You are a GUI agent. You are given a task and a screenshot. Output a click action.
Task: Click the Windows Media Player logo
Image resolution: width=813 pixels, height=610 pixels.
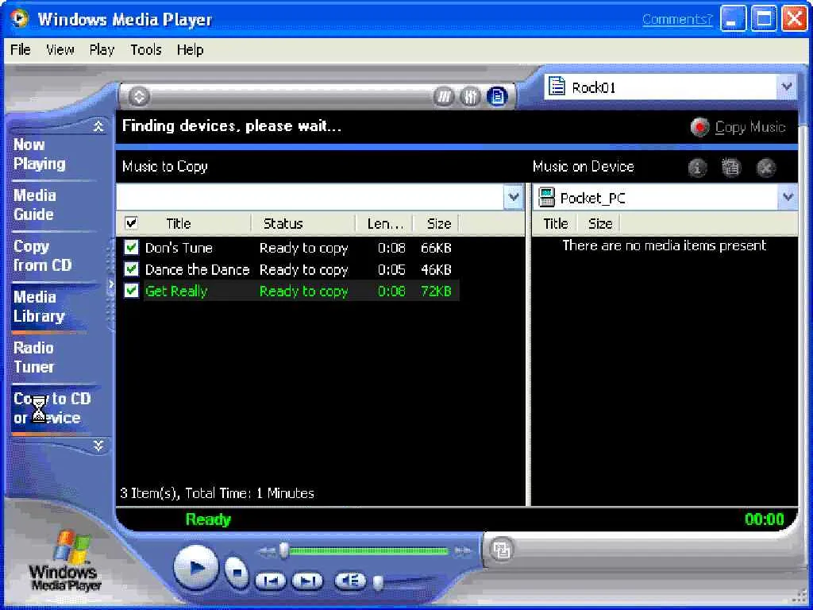(66, 562)
